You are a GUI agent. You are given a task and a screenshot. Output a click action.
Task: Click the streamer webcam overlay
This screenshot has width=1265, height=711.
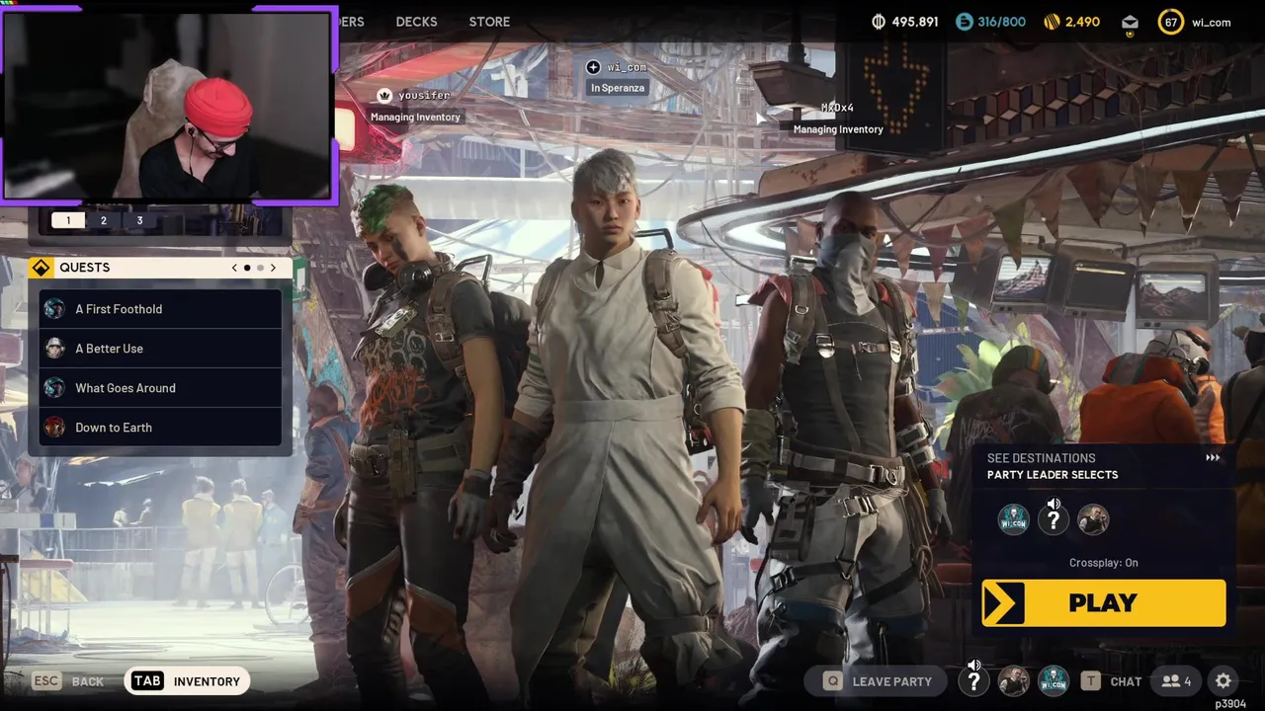pos(170,104)
